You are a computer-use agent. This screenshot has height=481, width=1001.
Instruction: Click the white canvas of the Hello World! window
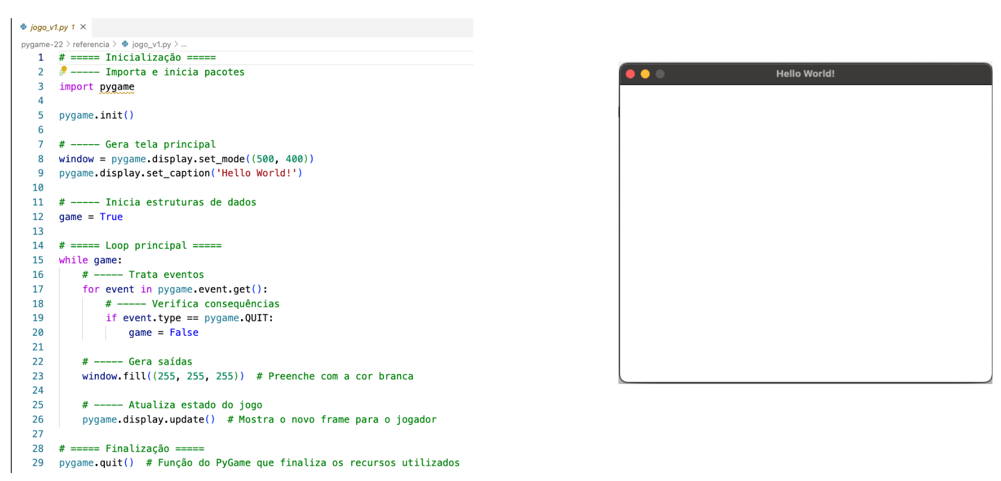pos(805,233)
